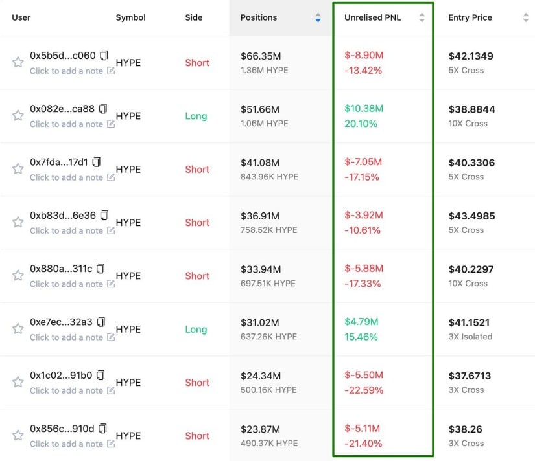Copy the address 0x5b5d...c060

[103, 56]
